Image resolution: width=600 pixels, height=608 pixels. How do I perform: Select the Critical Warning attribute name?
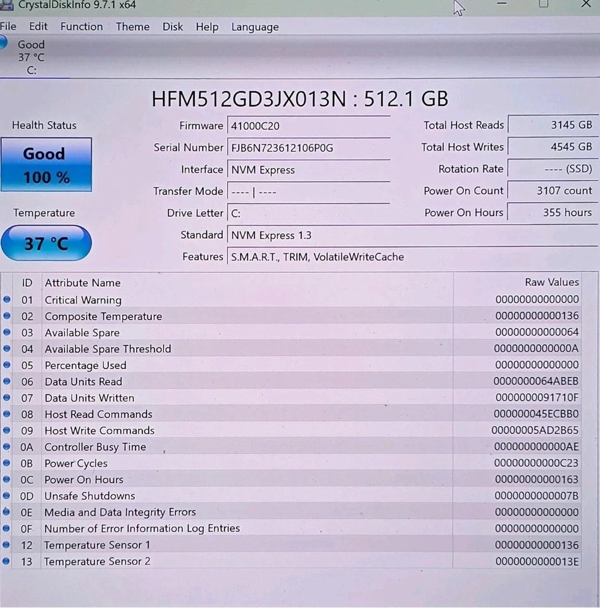(x=83, y=300)
